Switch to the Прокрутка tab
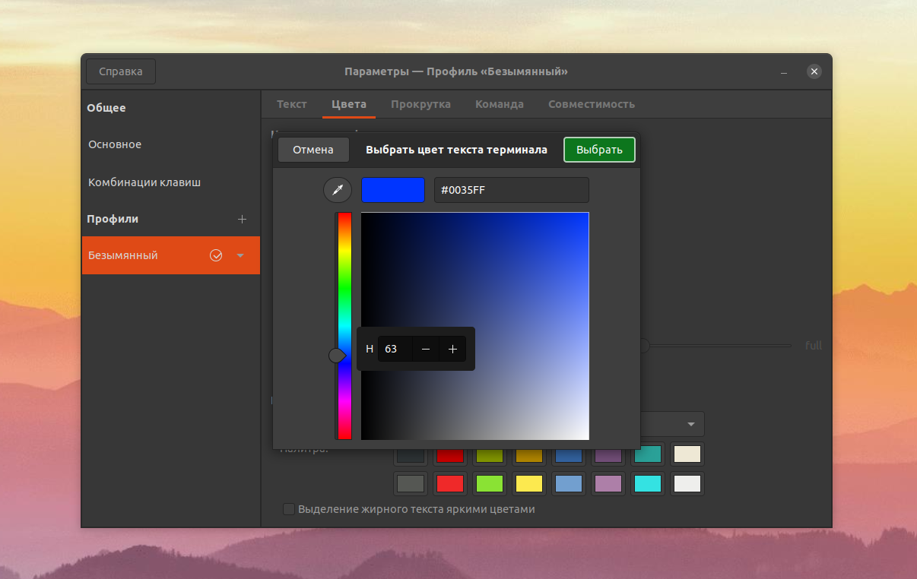 pyautogui.click(x=420, y=104)
